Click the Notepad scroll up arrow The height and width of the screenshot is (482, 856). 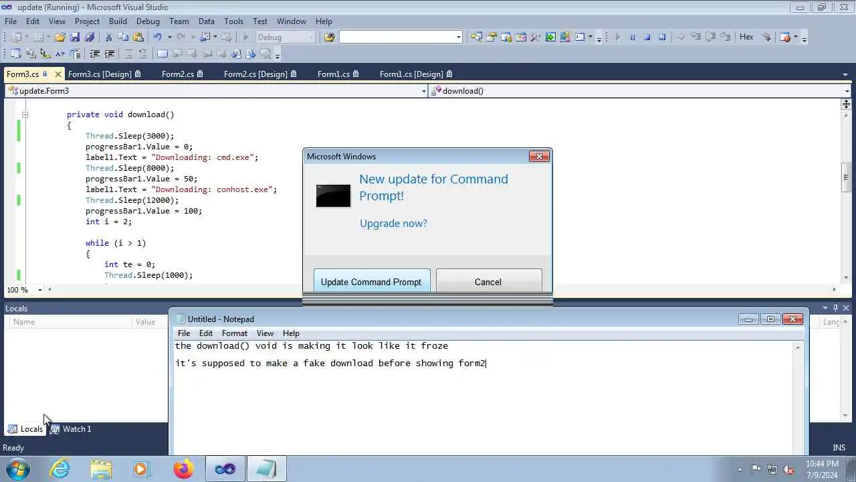point(798,347)
